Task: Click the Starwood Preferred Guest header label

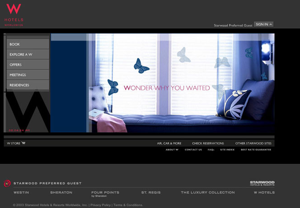Action: (233, 25)
